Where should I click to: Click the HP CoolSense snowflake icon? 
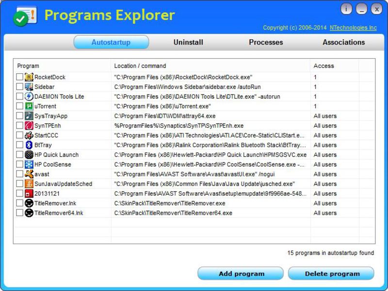[29, 164]
